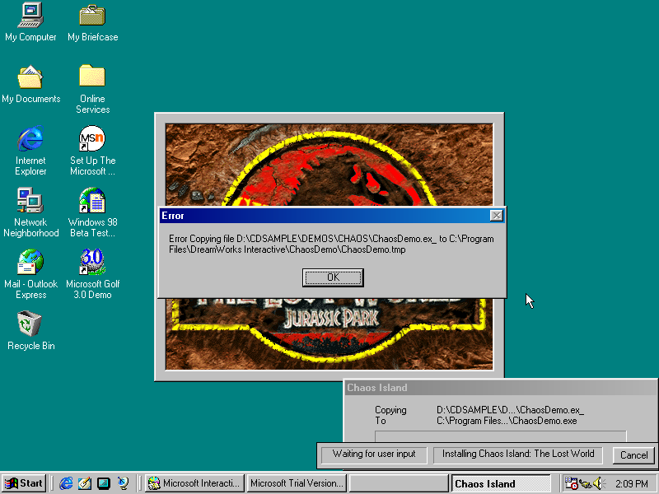Click the volume speaker tray icon
Screen dimensions: 659x494
599,483
